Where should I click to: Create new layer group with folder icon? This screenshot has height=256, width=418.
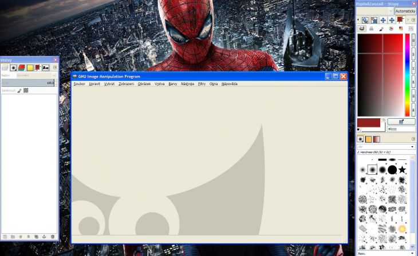point(13,237)
